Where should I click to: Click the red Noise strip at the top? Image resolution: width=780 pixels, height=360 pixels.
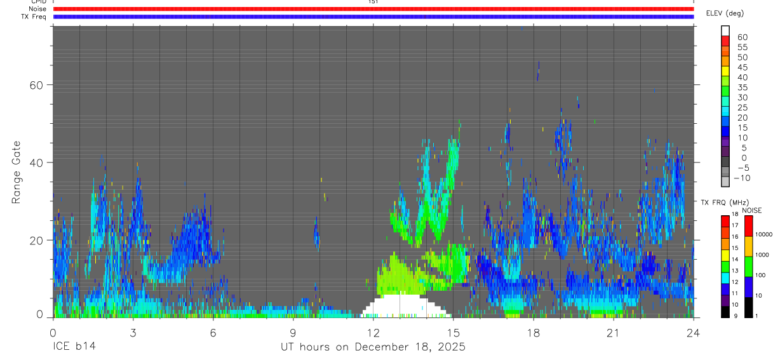pos(373,9)
